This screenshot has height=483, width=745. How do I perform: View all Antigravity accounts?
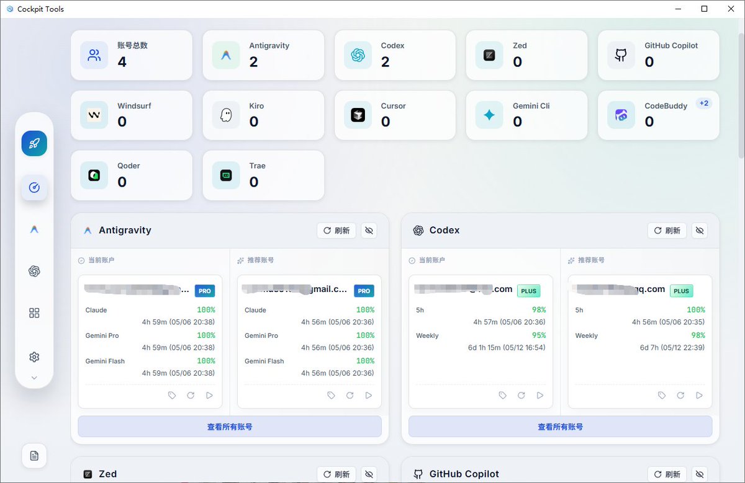[230, 427]
